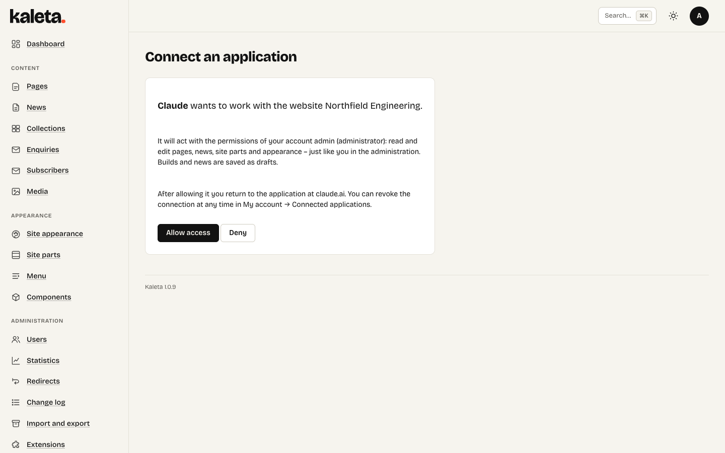Open the Menu settings link

coord(36,276)
